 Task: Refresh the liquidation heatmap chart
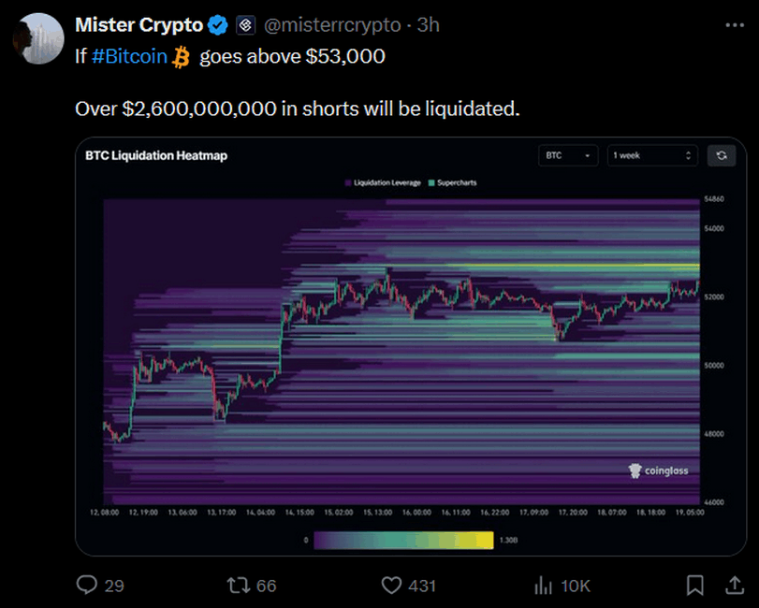click(x=722, y=155)
